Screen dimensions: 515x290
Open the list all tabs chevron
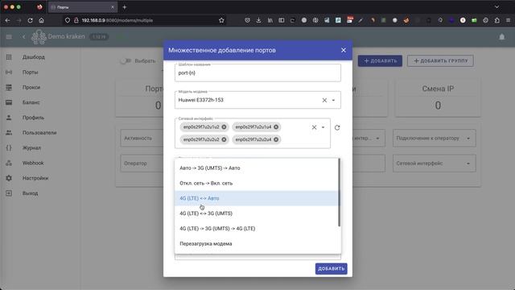[497, 7]
